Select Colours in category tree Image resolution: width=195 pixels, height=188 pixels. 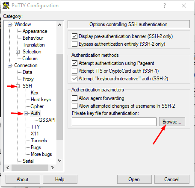(x=30, y=59)
